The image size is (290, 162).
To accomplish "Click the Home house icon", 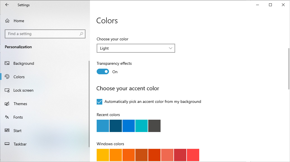I will coord(7,21).
